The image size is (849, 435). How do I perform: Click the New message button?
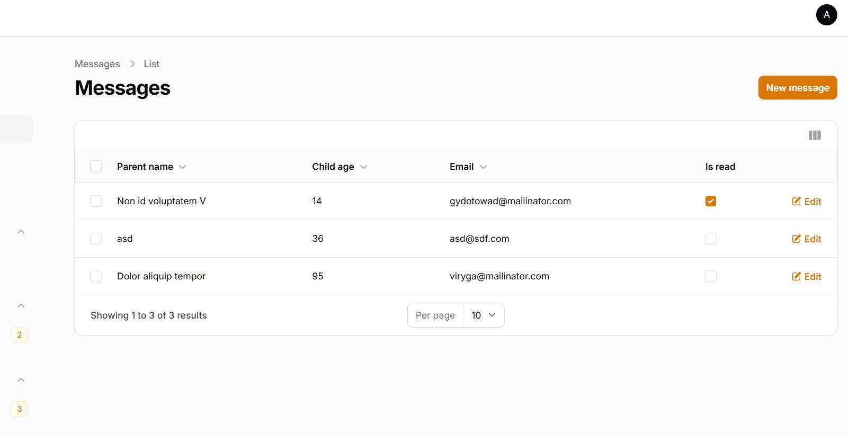pos(797,88)
